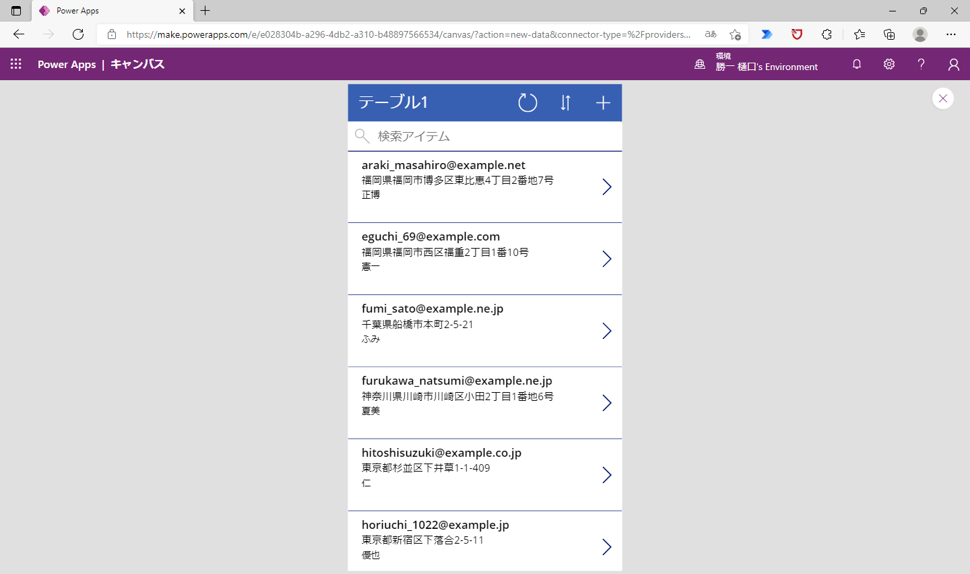Click the キャンバス header label

pos(137,64)
